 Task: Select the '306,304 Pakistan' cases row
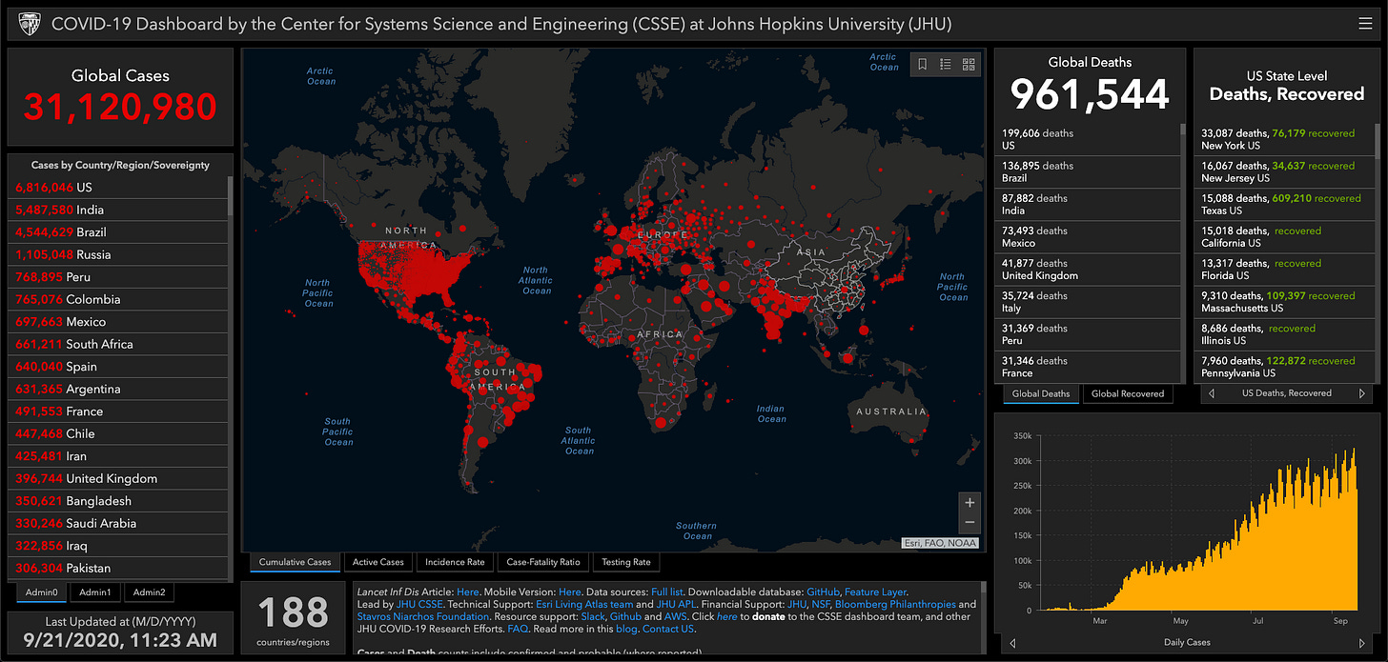[118, 568]
